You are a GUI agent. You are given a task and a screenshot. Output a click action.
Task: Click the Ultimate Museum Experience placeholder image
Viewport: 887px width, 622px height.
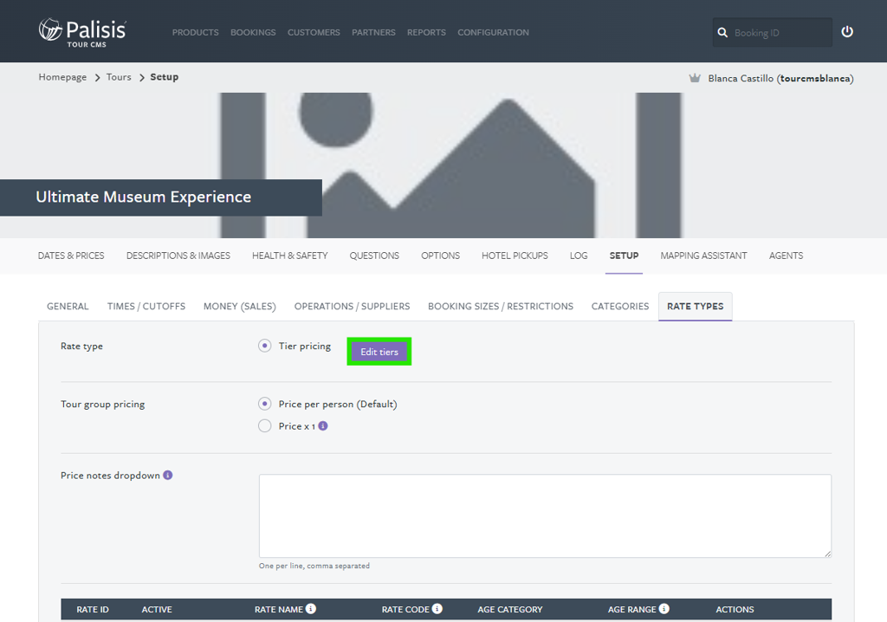[450, 165]
